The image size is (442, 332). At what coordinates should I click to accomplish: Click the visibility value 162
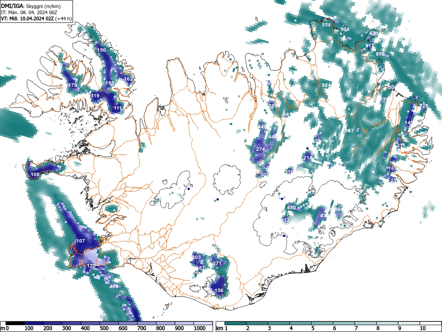(128, 79)
